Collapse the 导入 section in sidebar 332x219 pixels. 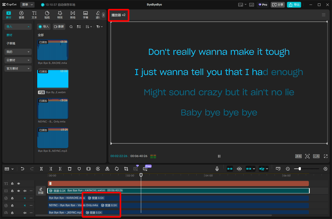click(18, 27)
